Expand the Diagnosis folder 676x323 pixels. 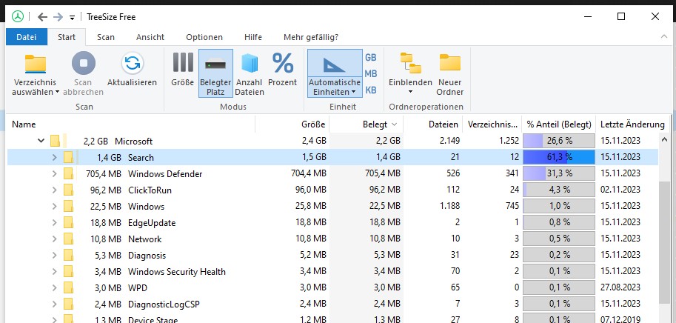pos(54,256)
